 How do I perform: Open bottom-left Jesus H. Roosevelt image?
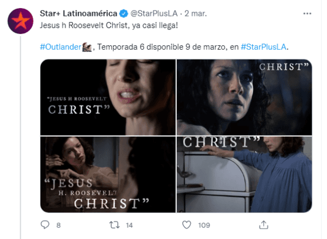pos(108,174)
